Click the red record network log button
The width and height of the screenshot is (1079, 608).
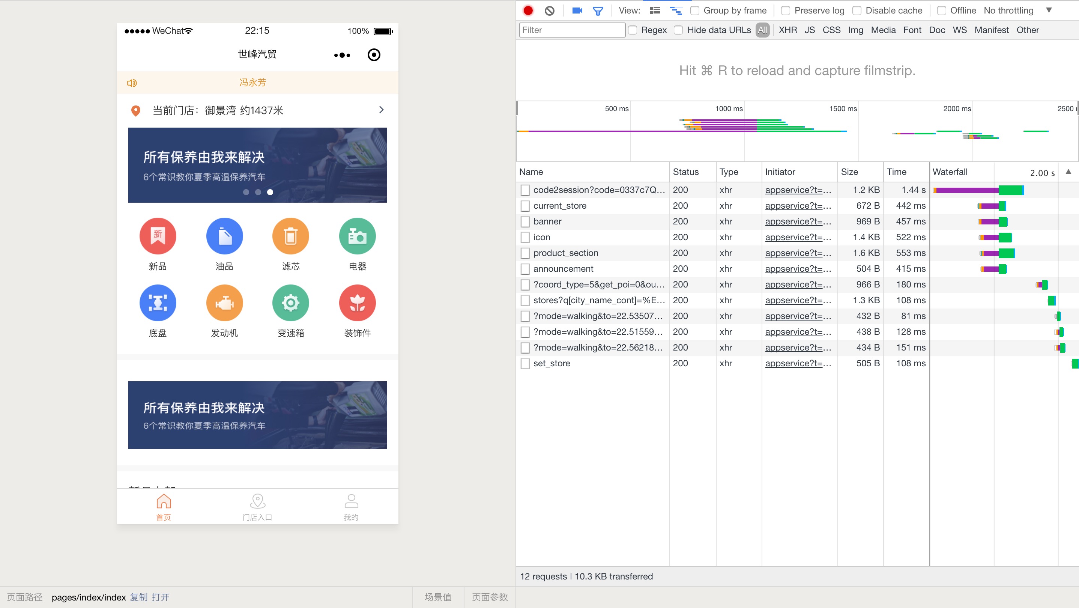coord(528,11)
